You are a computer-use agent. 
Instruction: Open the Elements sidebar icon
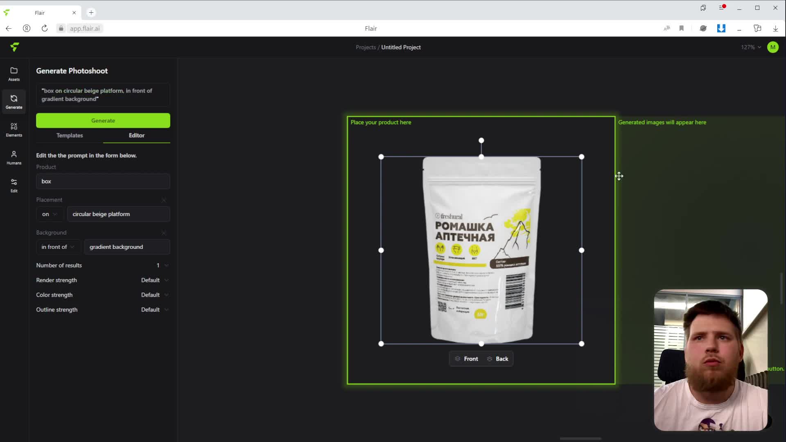point(14,129)
